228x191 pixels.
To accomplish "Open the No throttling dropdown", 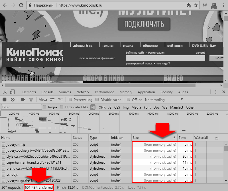I will pyautogui.click(x=182, y=99).
